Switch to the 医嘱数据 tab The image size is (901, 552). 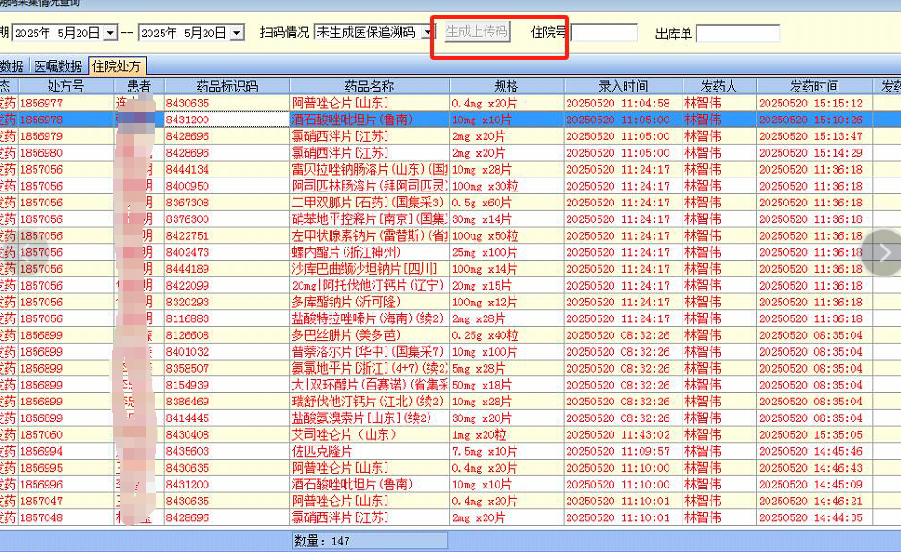(58, 66)
